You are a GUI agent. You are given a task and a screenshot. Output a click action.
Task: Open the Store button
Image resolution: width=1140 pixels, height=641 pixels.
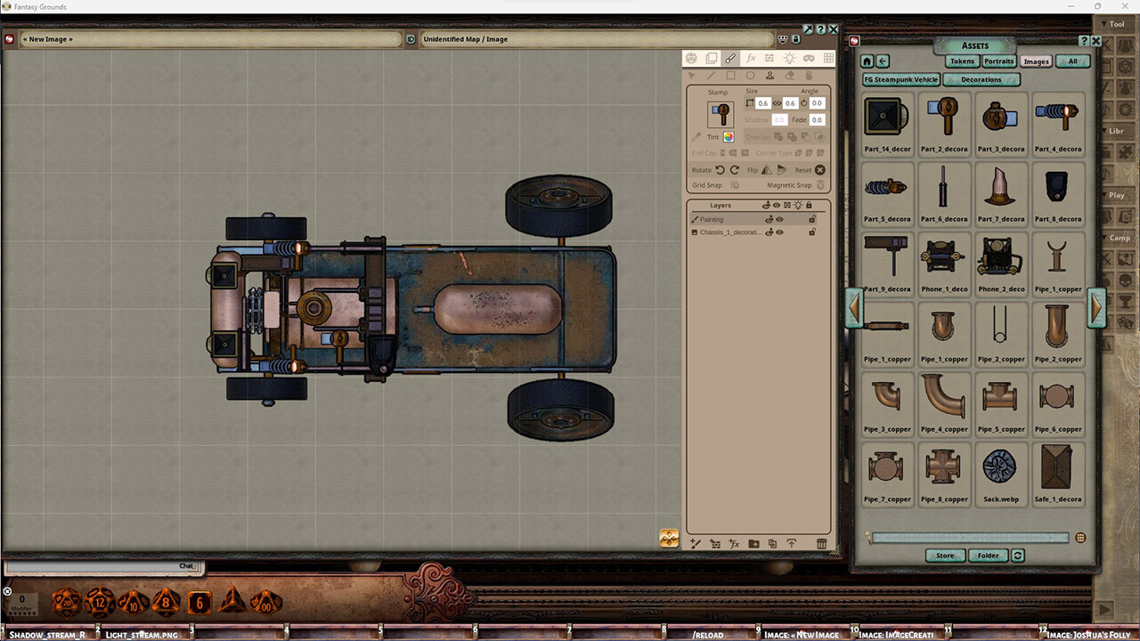point(944,555)
